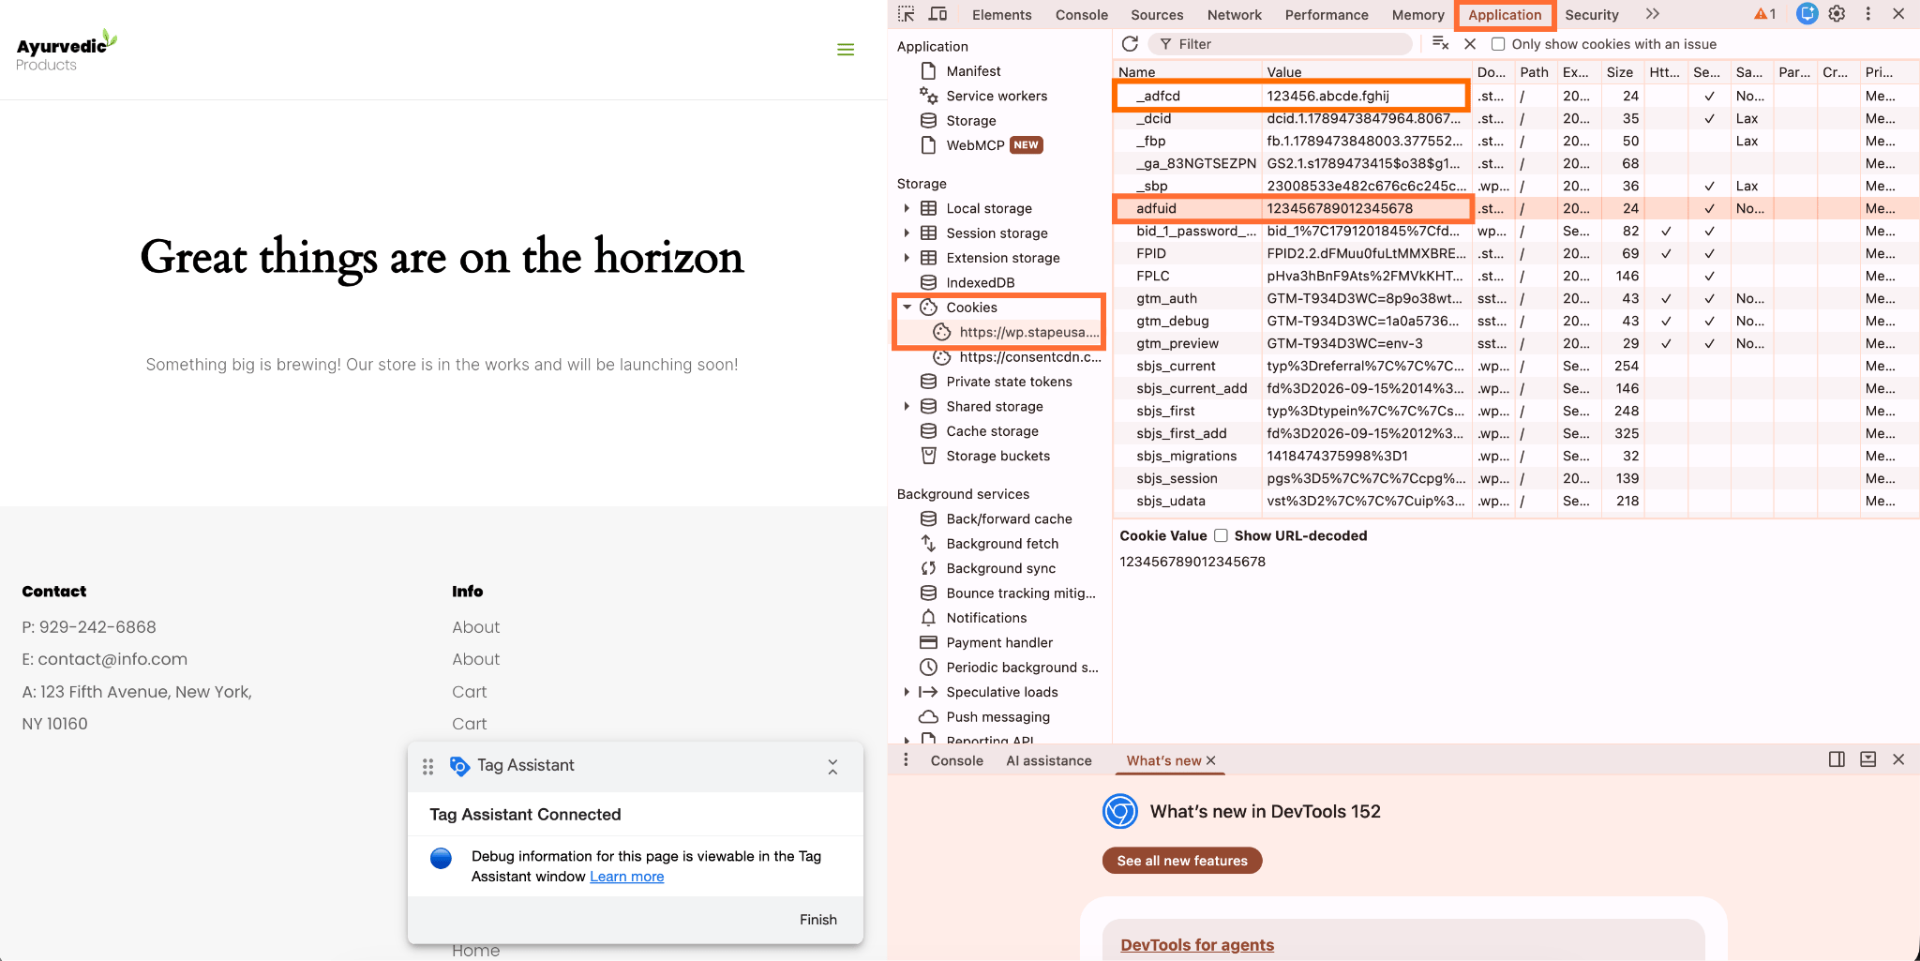This screenshot has height=961, width=1920.
Task: Expand the Speculative loads tree item
Action: (907, 692)
